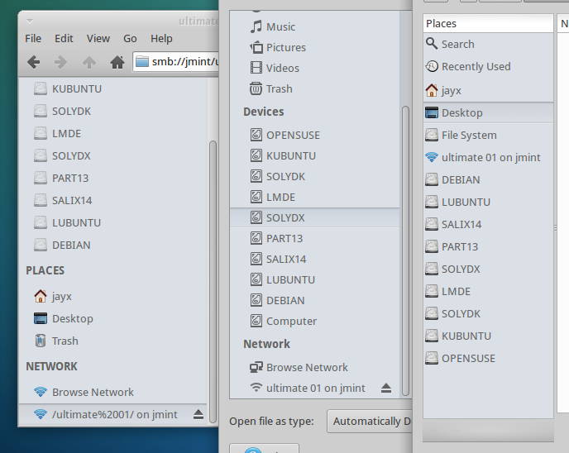
Task: Open Music folder in middle panel
Action: pyautogui.click(x=280, y=26)
